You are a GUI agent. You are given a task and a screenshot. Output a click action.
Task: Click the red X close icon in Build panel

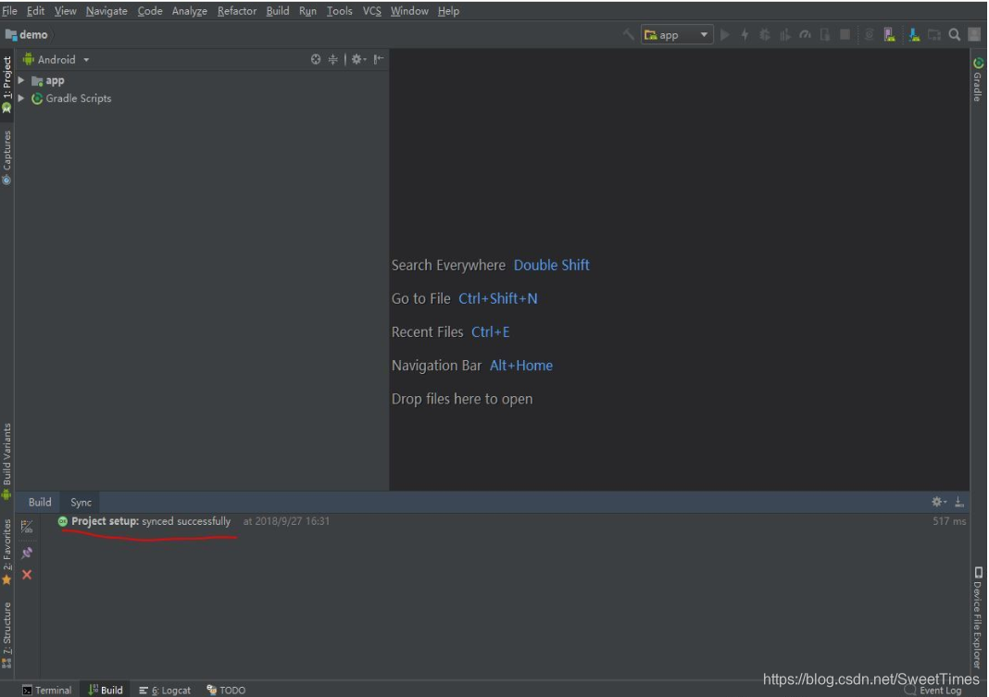click(27, 575)
